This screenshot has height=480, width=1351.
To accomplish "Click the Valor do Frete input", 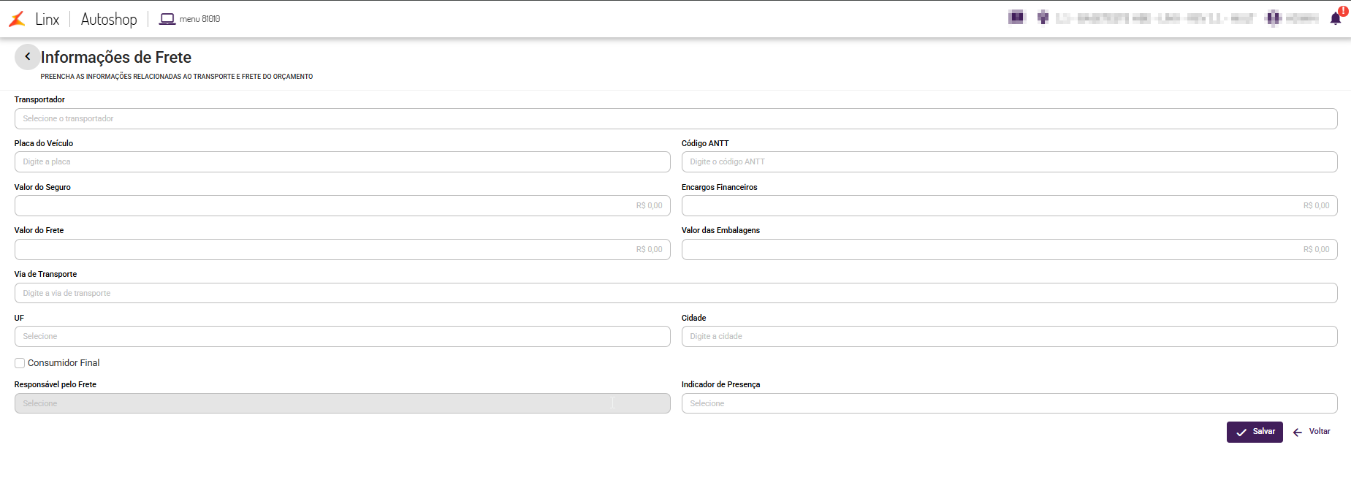I will pyautogui.click(x=342, y=250).
